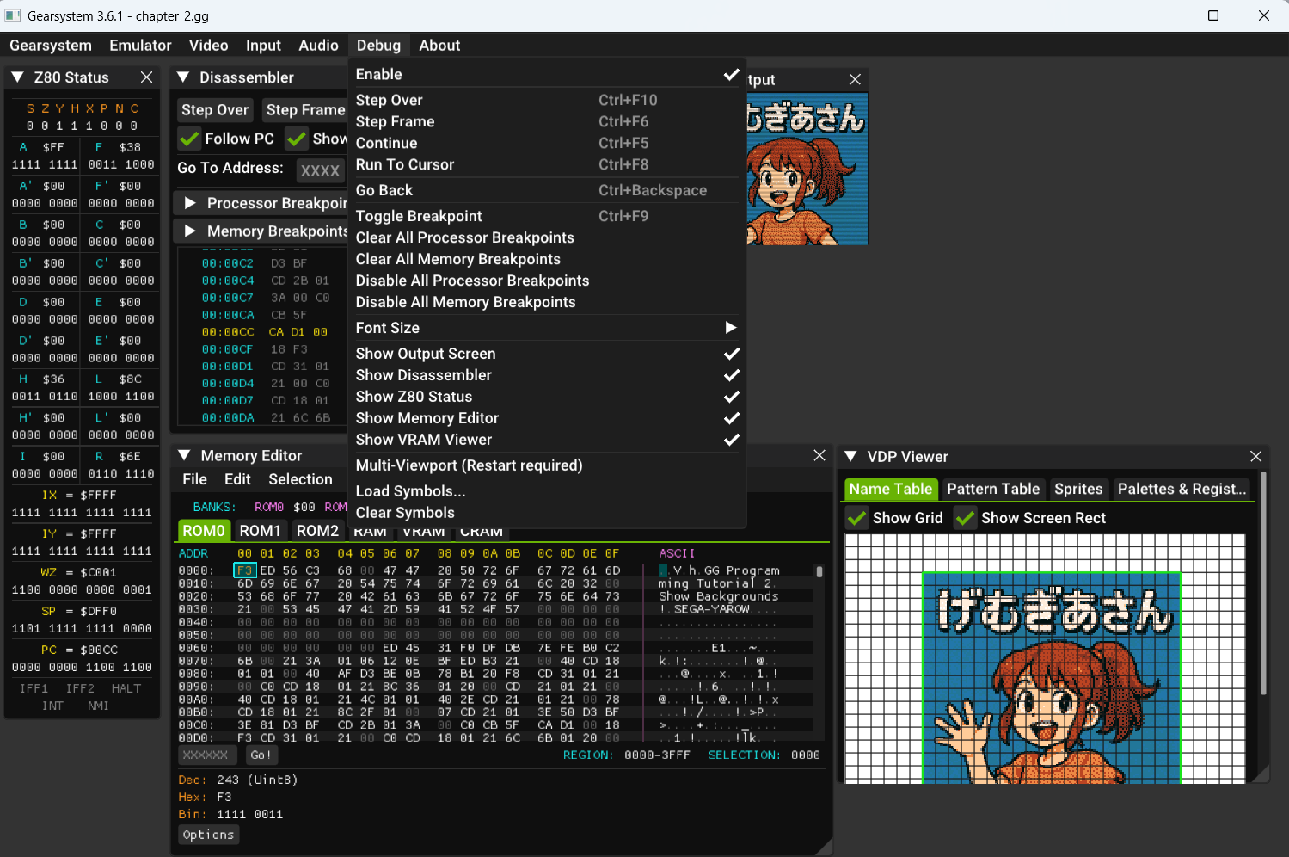Click the memory address XXXXXX input field
Screen dimensions: 1289x857
[x=209, y=755]
